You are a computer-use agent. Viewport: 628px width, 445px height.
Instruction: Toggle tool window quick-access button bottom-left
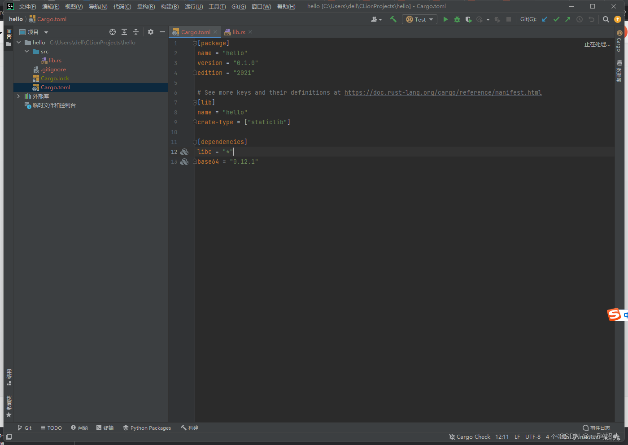click(x=9, y=436)
